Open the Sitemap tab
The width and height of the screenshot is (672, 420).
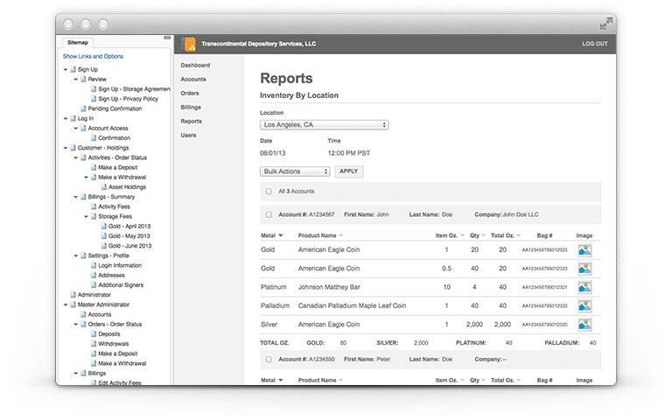click(78, 42)
